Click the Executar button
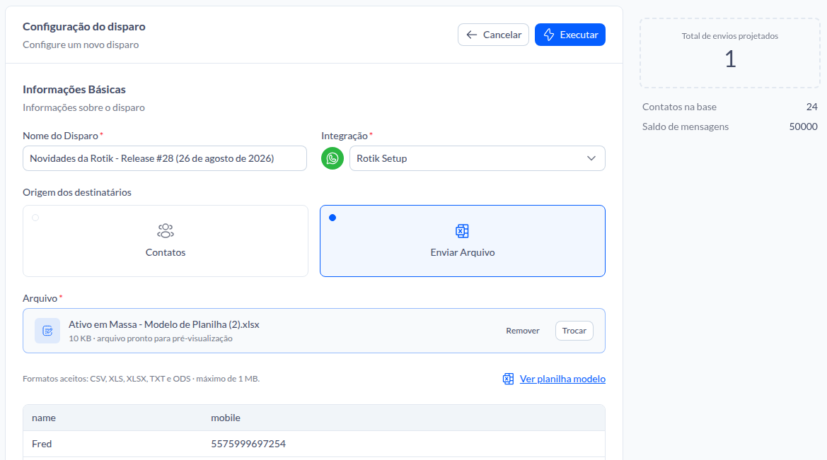The width and height of the screenshot is (827, 460). 569,35
